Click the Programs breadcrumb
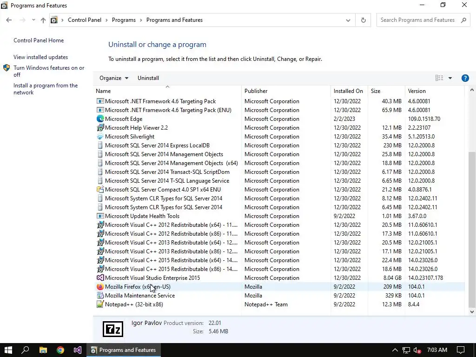 (124, 20)
